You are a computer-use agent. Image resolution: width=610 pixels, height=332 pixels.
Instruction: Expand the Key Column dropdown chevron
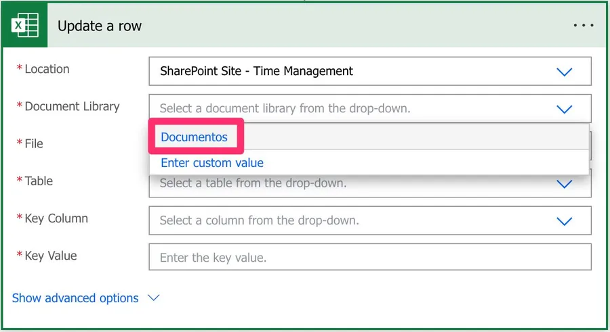564,221
